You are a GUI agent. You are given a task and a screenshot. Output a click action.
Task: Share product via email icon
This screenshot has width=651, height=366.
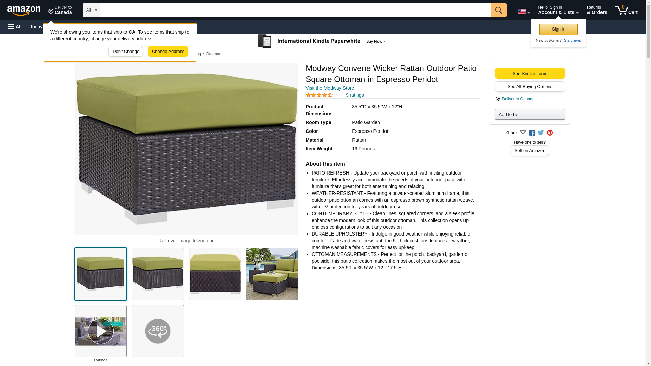point(523,133)
